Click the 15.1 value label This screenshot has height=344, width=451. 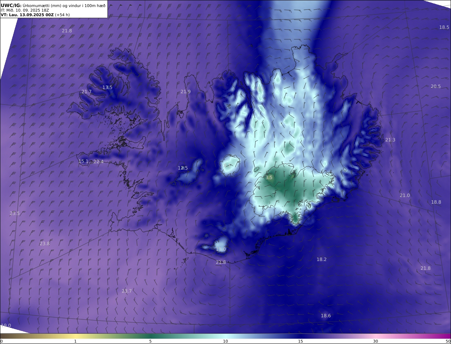83,161
